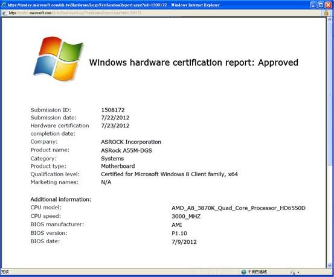Click the "Certified for Microsoft Windows 8 Client family, x64" text
This screenshot has width=334, height=277.
169,174
